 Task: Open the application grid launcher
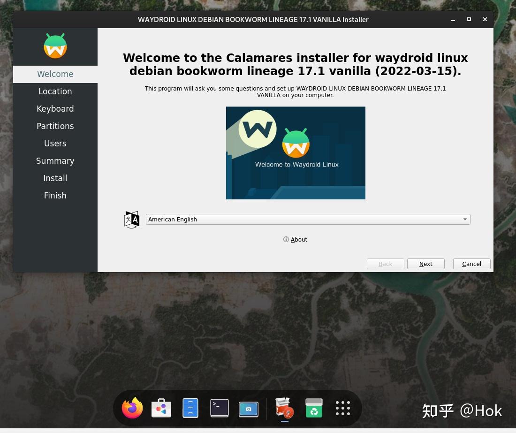pos(342,408)
